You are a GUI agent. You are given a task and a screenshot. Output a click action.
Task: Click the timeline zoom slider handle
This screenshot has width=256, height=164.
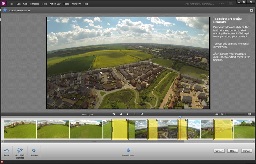225,114
